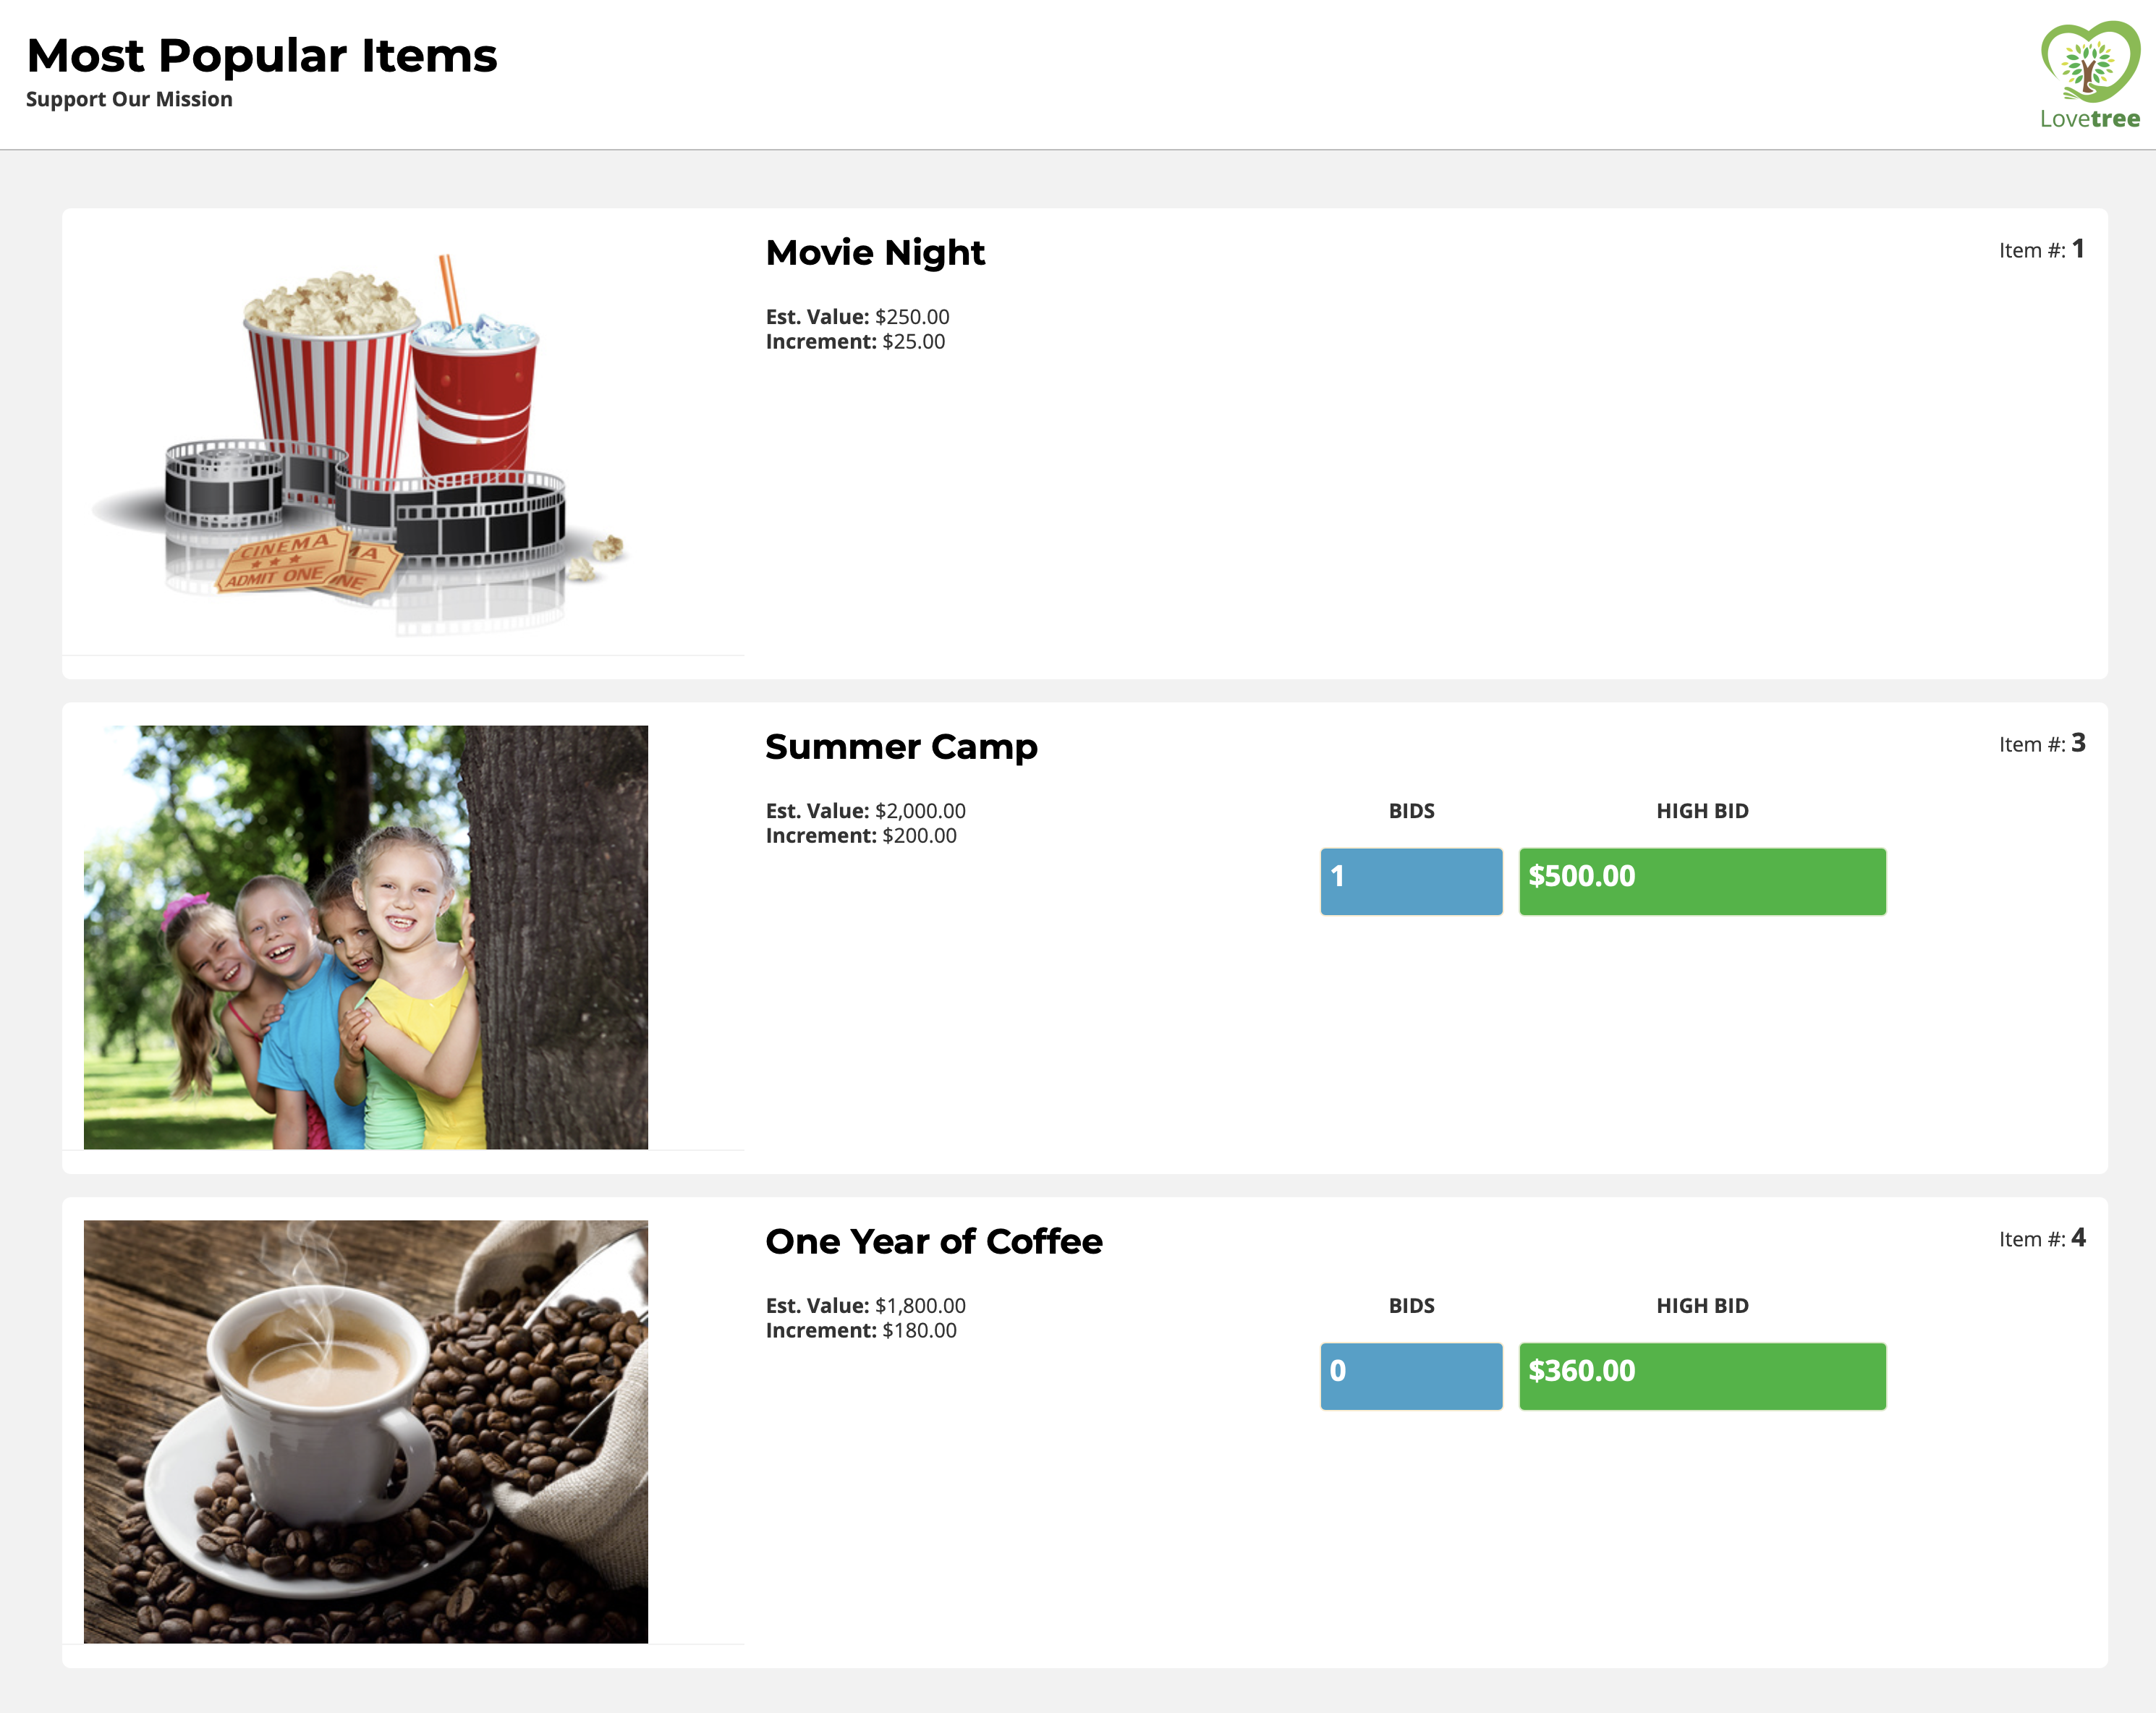Click the One Year of Coffee title
Screen dimensions: 2156x1713
point(933,1241)
